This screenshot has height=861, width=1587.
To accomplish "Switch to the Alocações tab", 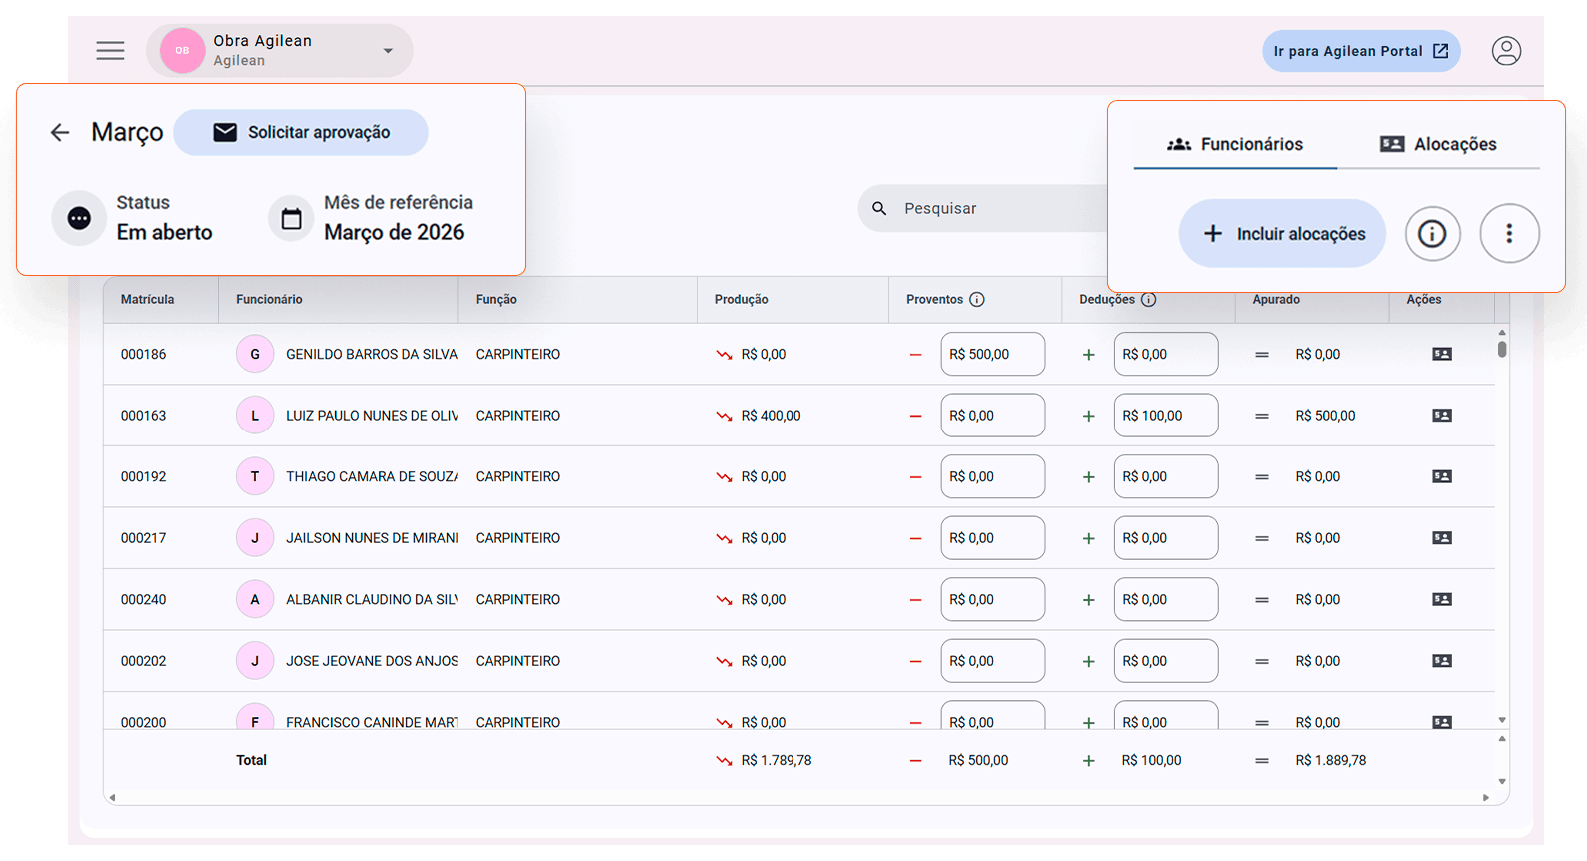I will click(1438, 144).
